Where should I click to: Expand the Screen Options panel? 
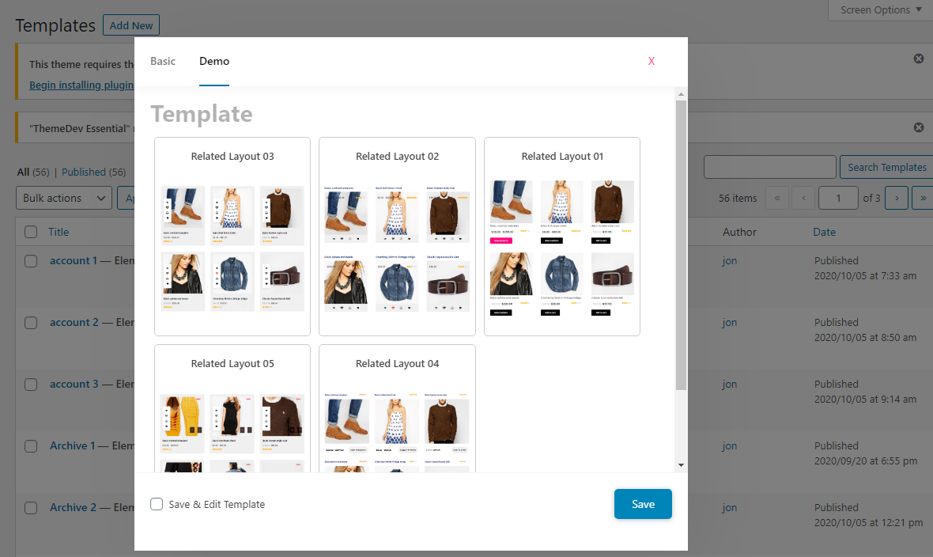(x=881, y=10)
